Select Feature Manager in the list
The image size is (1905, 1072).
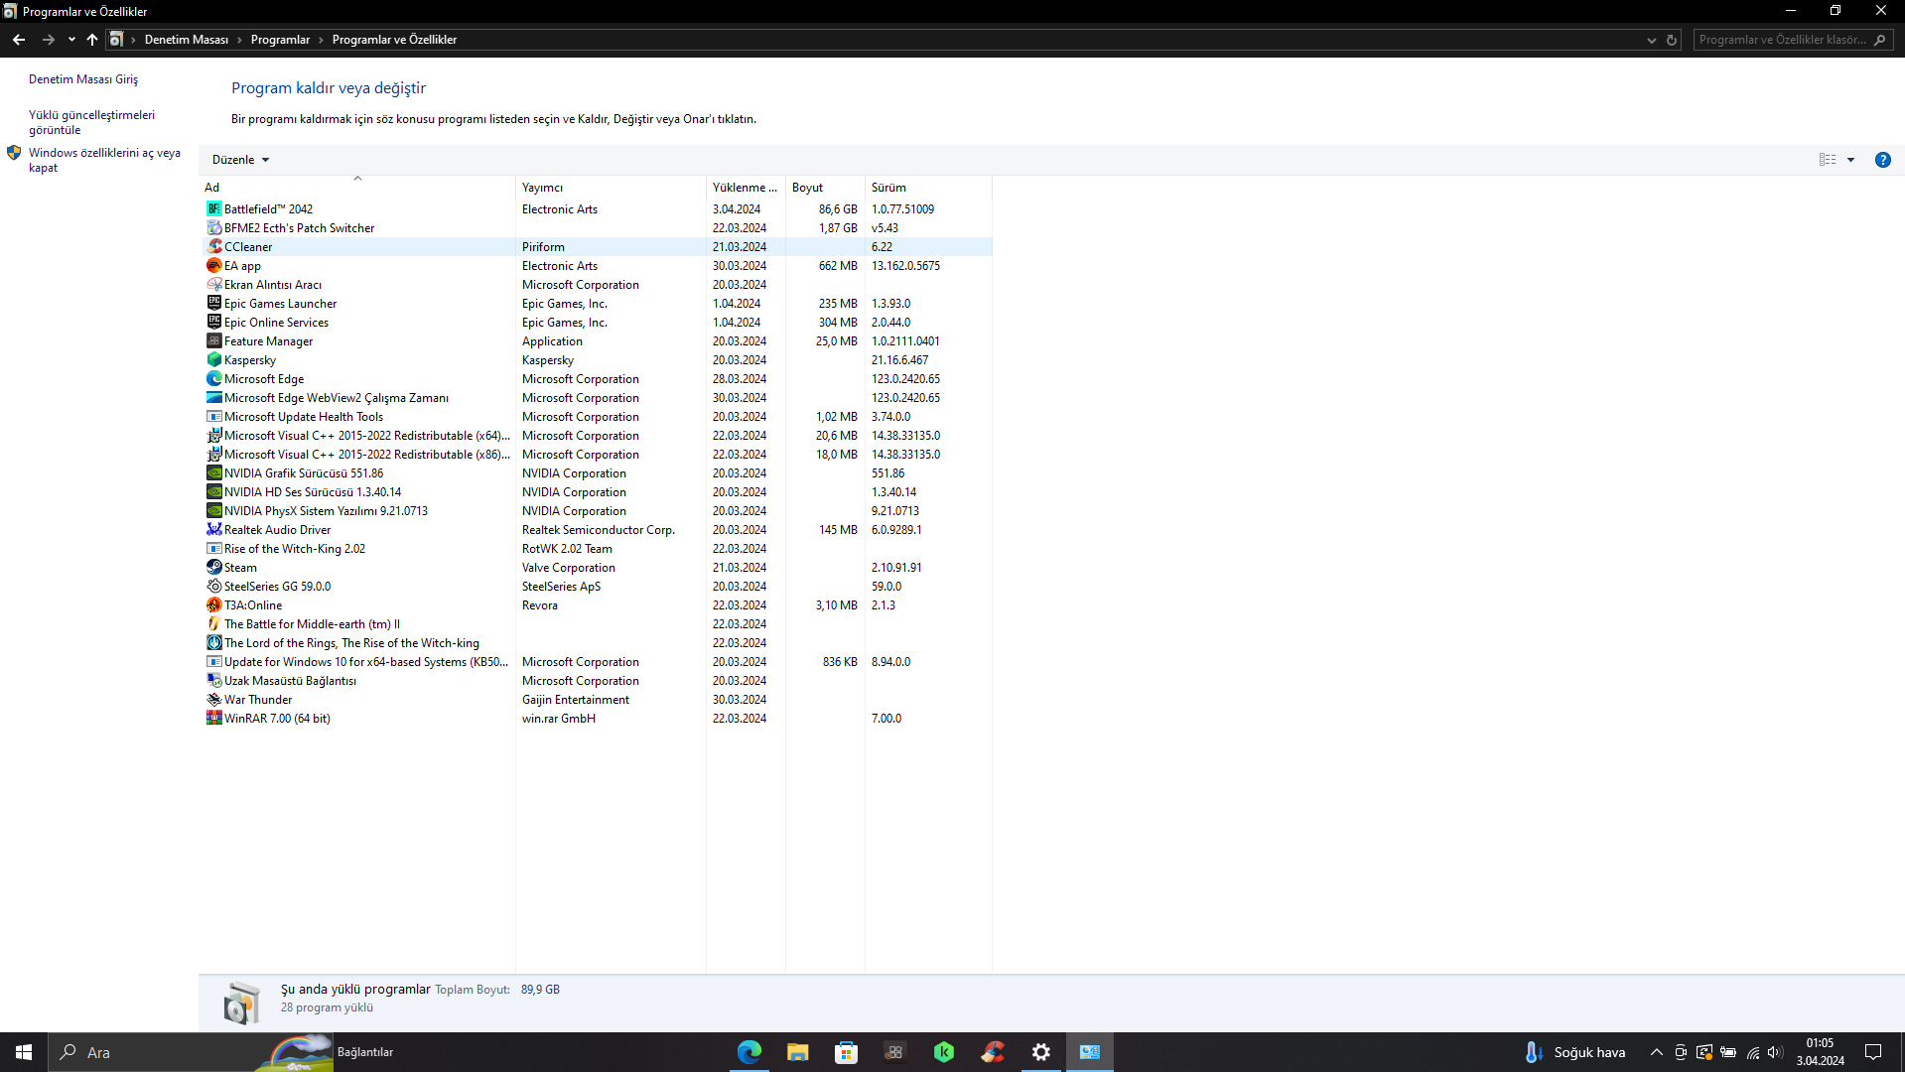tap(596, 341)
